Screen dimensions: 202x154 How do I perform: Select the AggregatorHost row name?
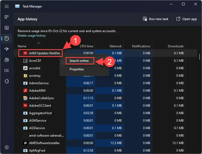coord(40,113)
